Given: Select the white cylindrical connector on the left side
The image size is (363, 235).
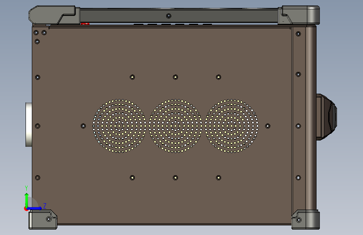Looking at the screenshot, I should pyautogui.click(x=29, y=125).
